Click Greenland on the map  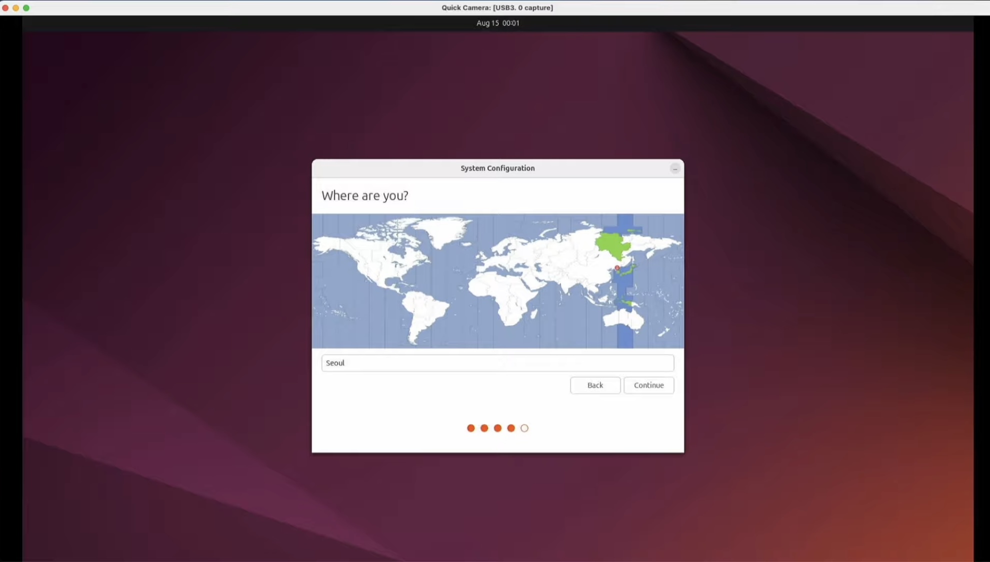tap(442, 231)
